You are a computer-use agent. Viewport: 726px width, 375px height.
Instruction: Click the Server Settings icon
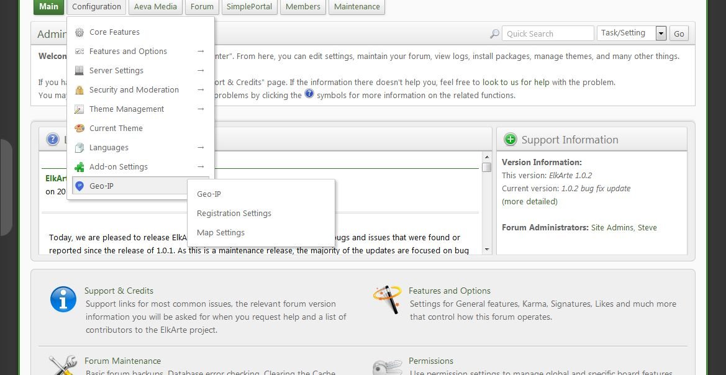79,70
